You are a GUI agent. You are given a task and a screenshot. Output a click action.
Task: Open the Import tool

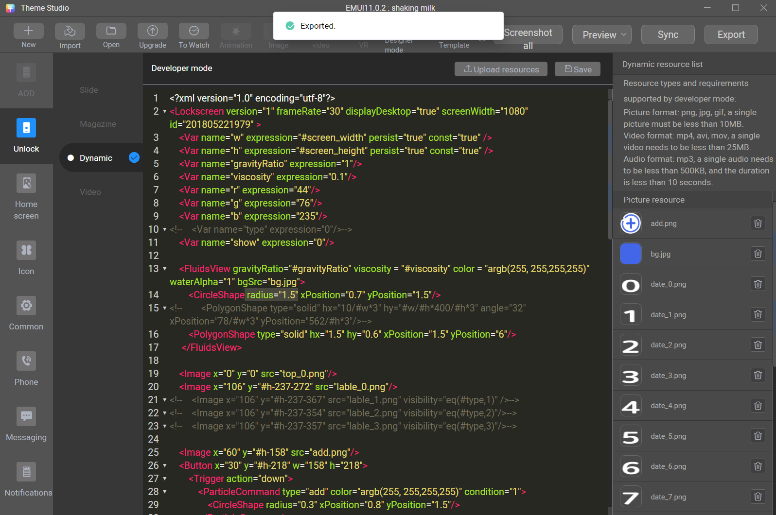(x=70, y=32)
